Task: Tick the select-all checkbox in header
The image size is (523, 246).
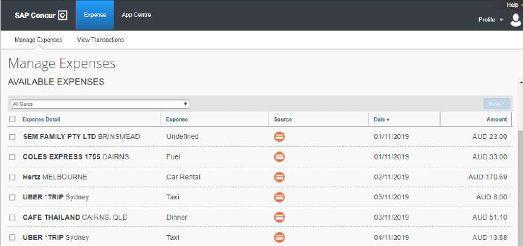Action: tap(12, 119)
